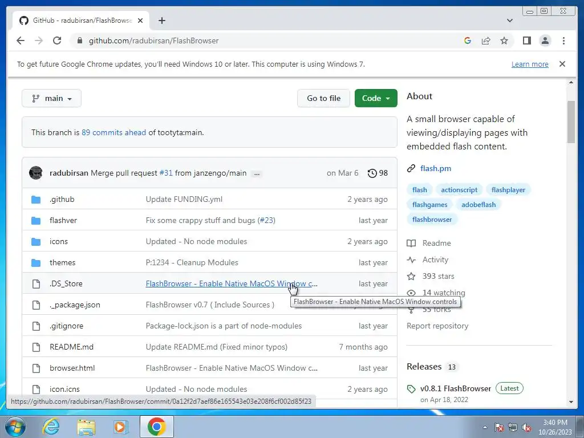Screen dimensions: 584x438
Task: Select the actionscript topic tag
Action: coord(459,190)
